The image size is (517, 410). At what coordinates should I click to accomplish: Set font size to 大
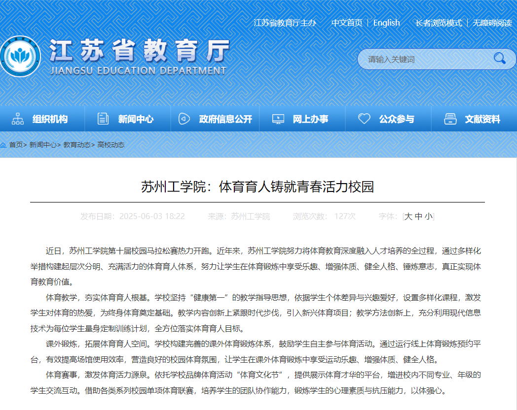click(408, 216)
